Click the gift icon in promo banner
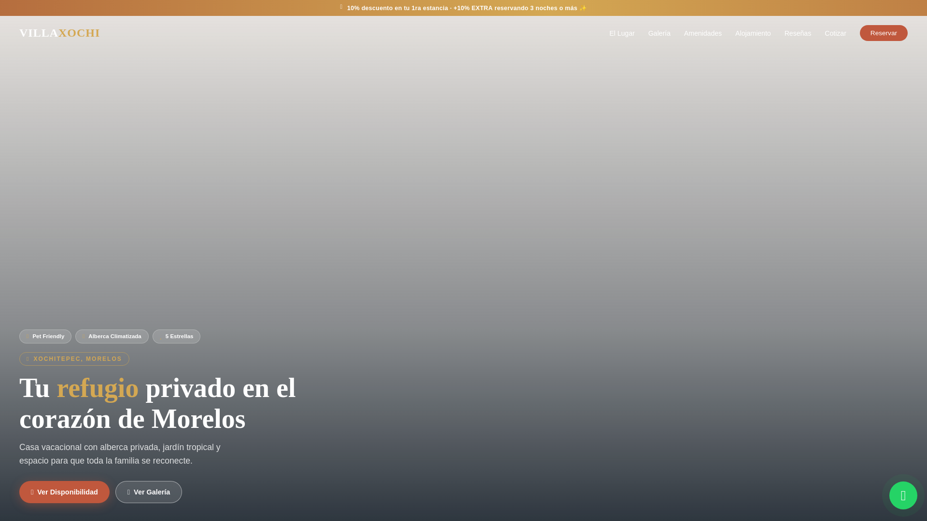This screenshot has height=521, width=927. click(x=341, y=7)
